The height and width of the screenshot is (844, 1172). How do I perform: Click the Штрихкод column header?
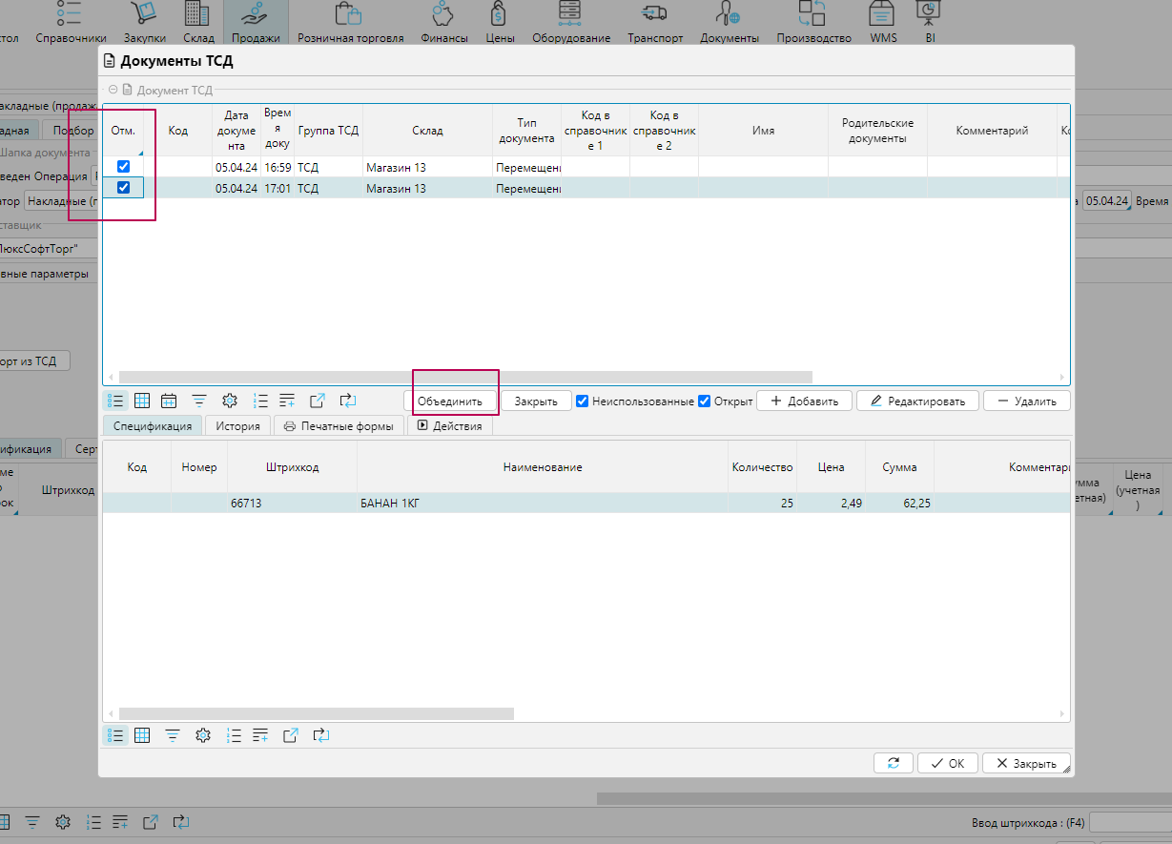[292, 467]
